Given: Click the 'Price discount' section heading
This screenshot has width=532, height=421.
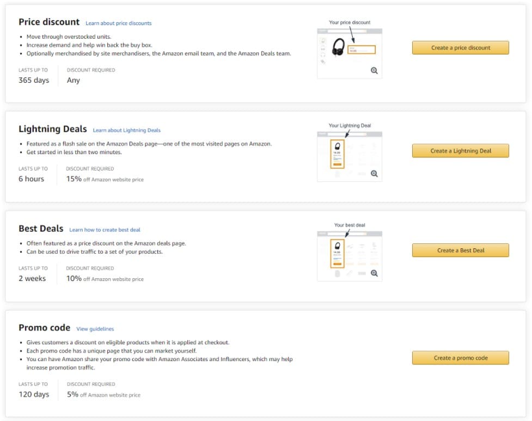Looking at the screenshot, I should 49,22.
